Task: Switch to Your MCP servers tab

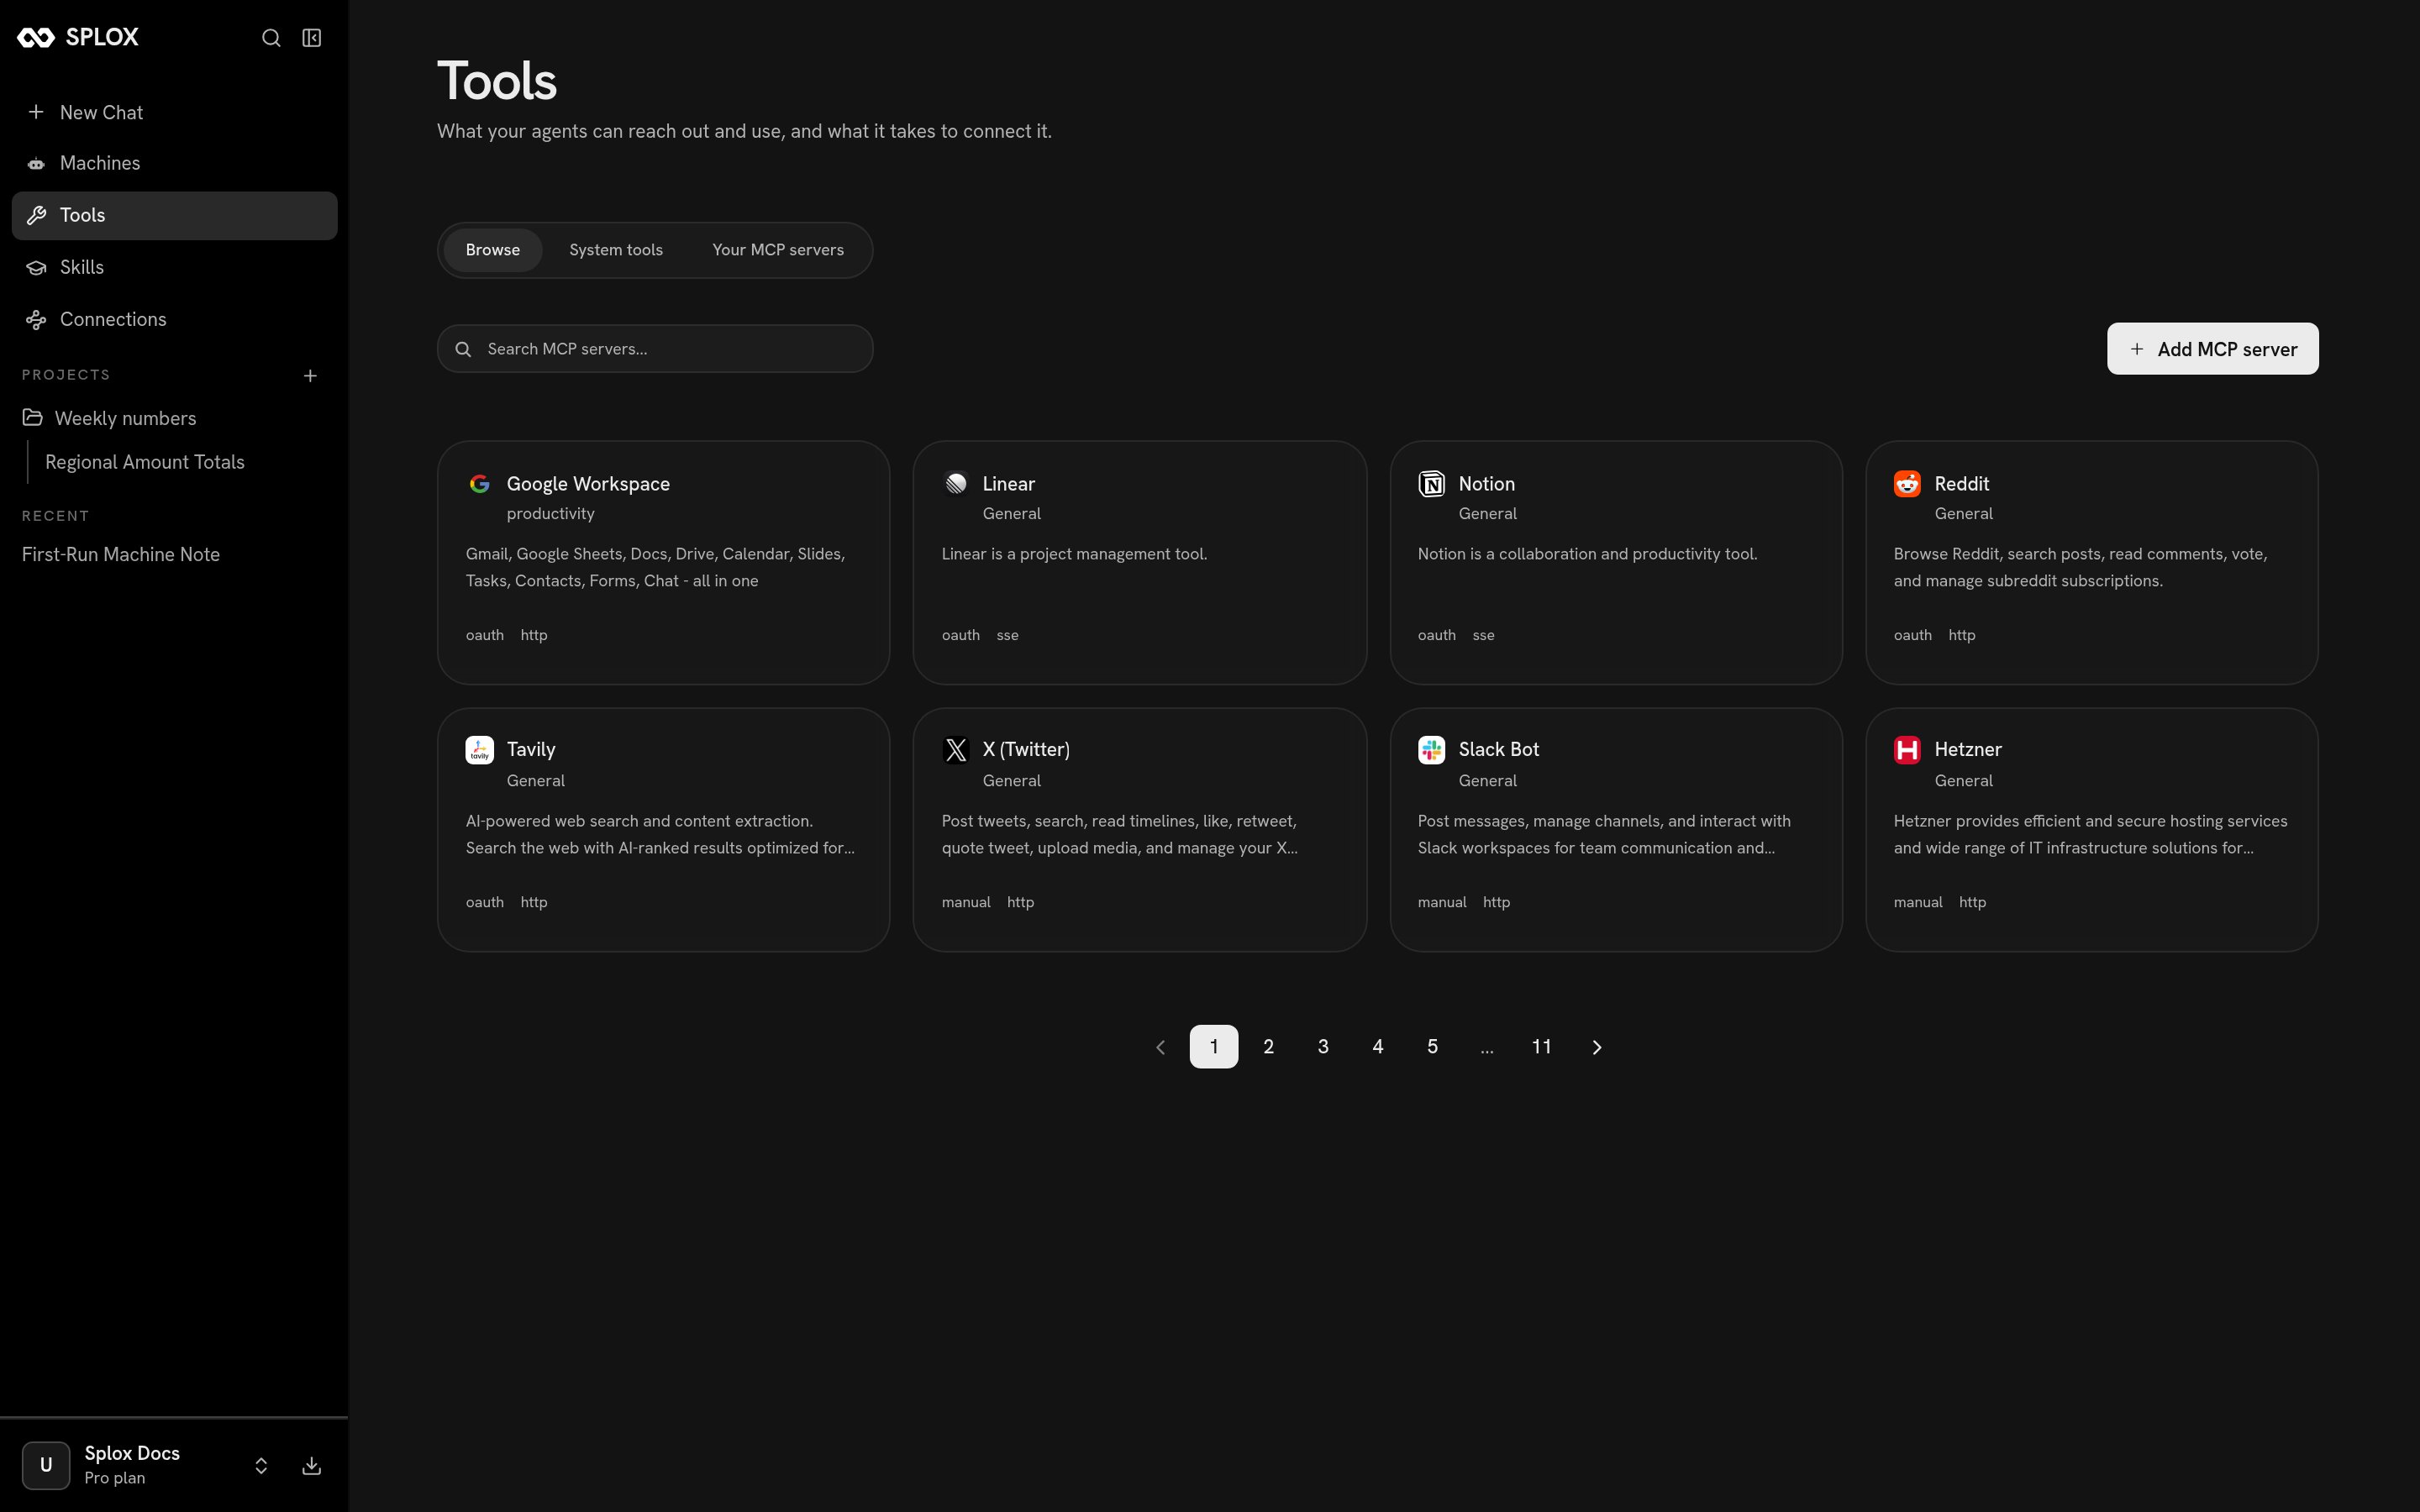Action: point(778,250)
